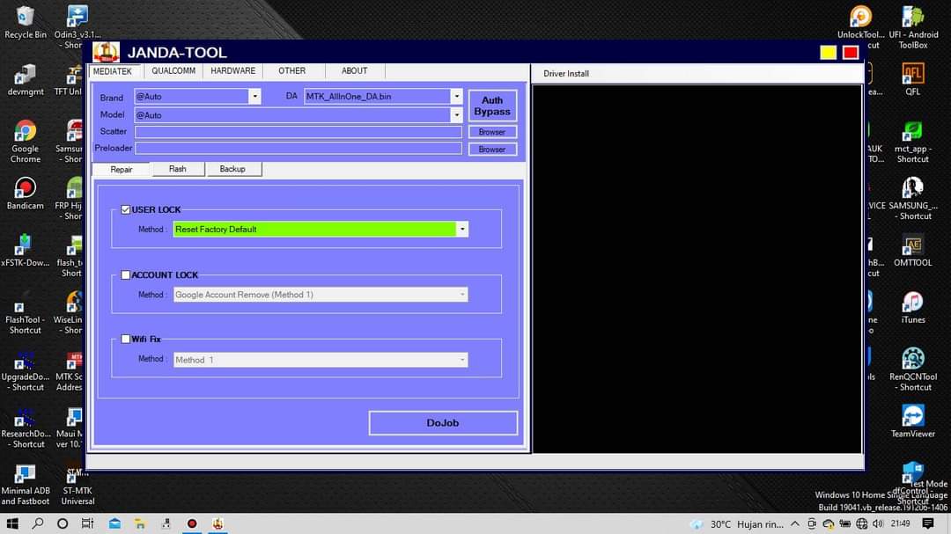951x534 pixels.
Task: Click the black log output panel
Action: pyautogui.click(x=697, y=269)
